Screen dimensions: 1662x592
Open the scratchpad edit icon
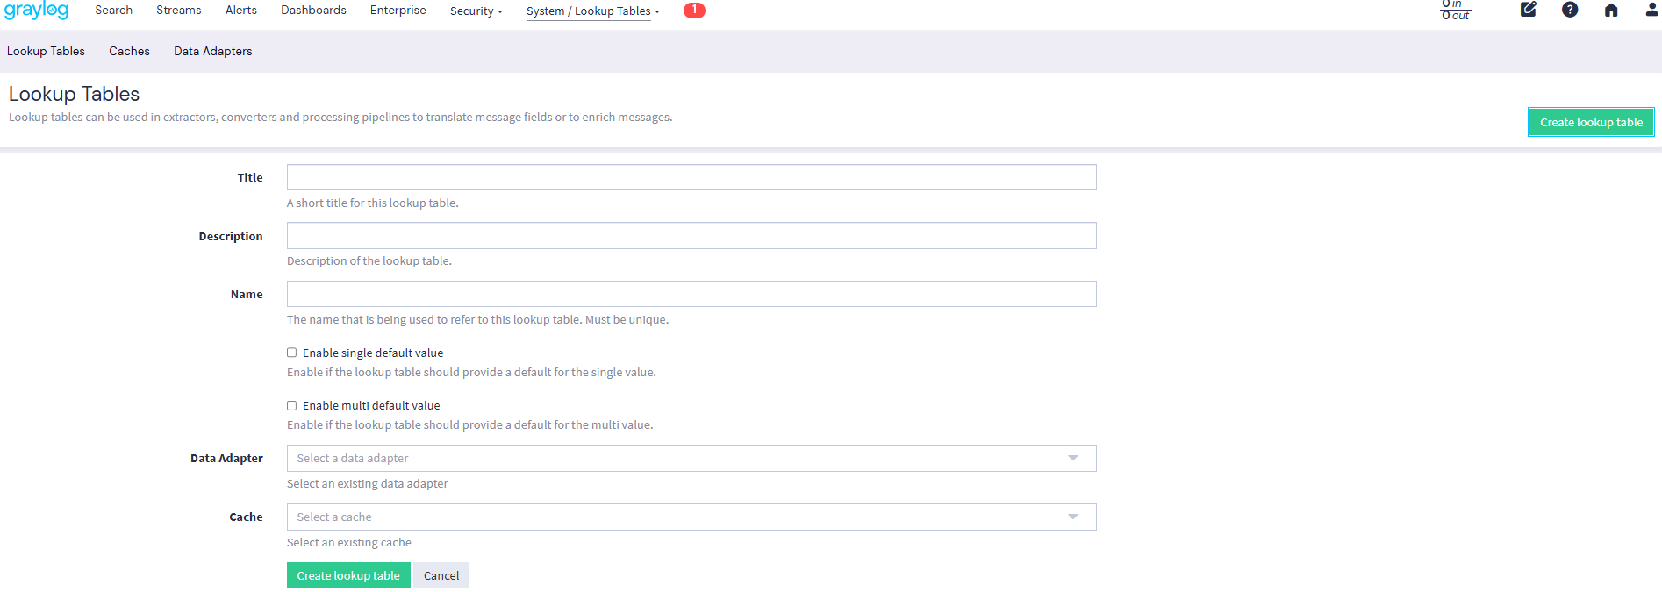click(x=1528, y=10)
